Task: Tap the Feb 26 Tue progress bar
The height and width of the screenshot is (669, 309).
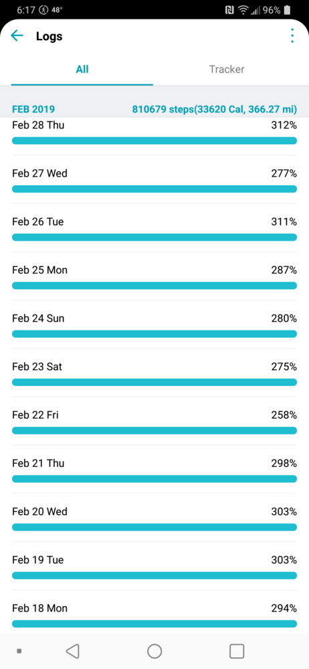Action: pyautogui.click(x=154, y=237)
